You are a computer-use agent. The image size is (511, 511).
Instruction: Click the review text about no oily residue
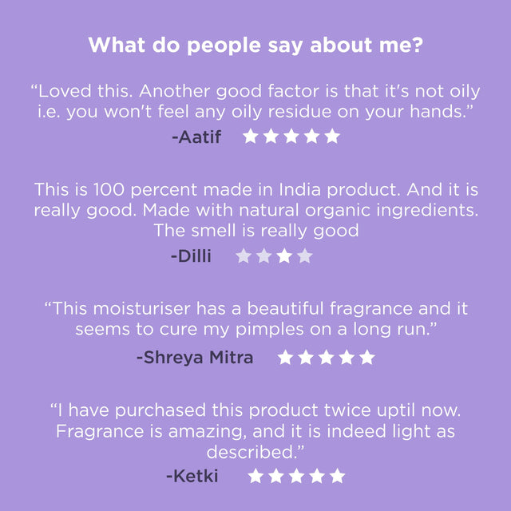click(x=255, y=101)
